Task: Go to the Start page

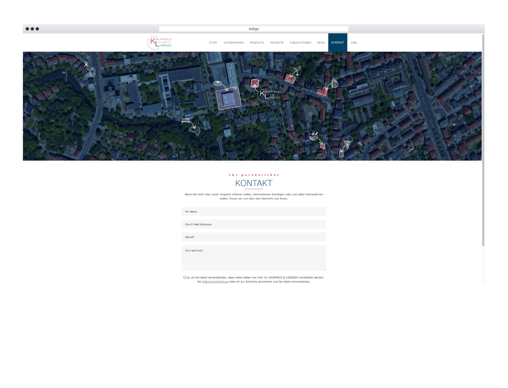Action: click(x=213, y=43)
